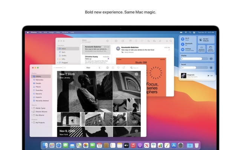Toggle Wi-Fi in Control Center

[183, 39]
